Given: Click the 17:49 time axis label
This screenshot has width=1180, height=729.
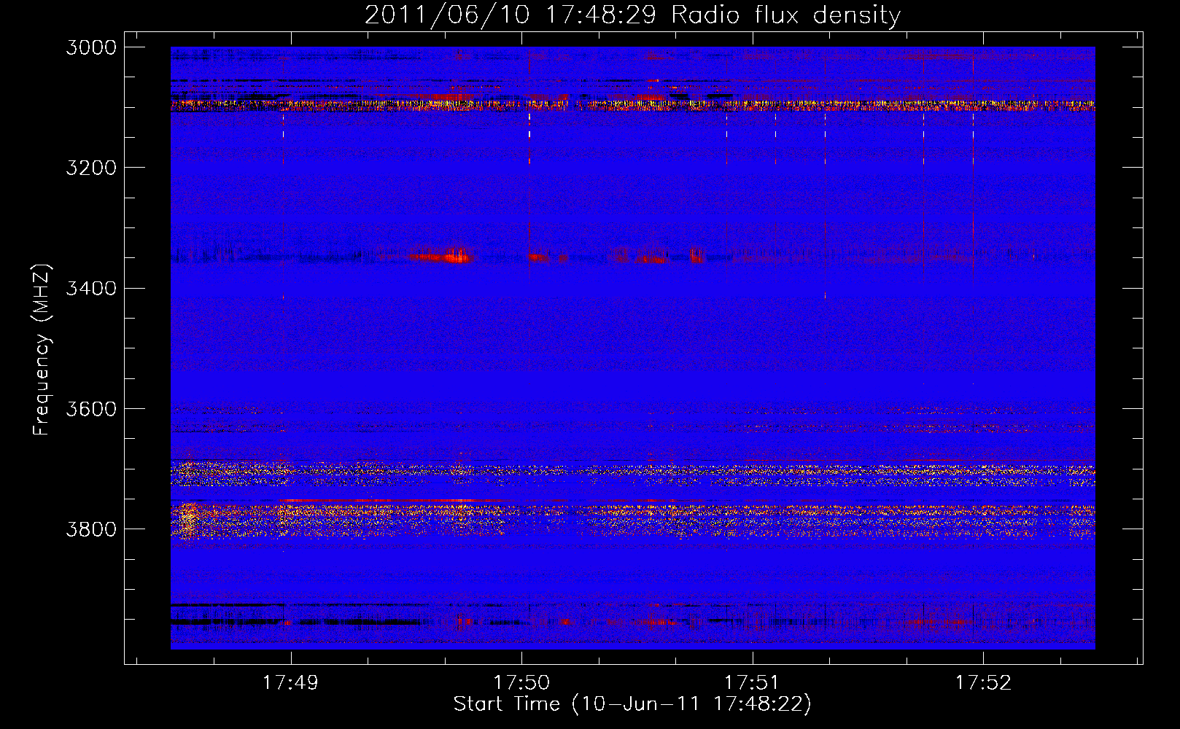Looking at the screenshot, I should [x=290, y=682].
